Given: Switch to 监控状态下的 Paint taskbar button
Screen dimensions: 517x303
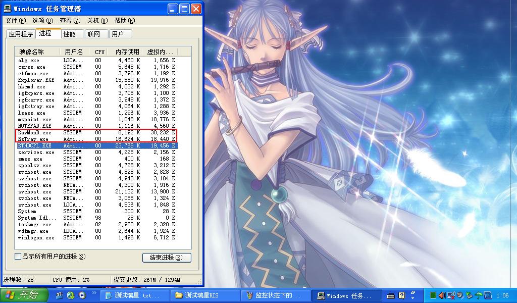Looking at the screenshot, I should pyautogui.click(x=276, y=296).
